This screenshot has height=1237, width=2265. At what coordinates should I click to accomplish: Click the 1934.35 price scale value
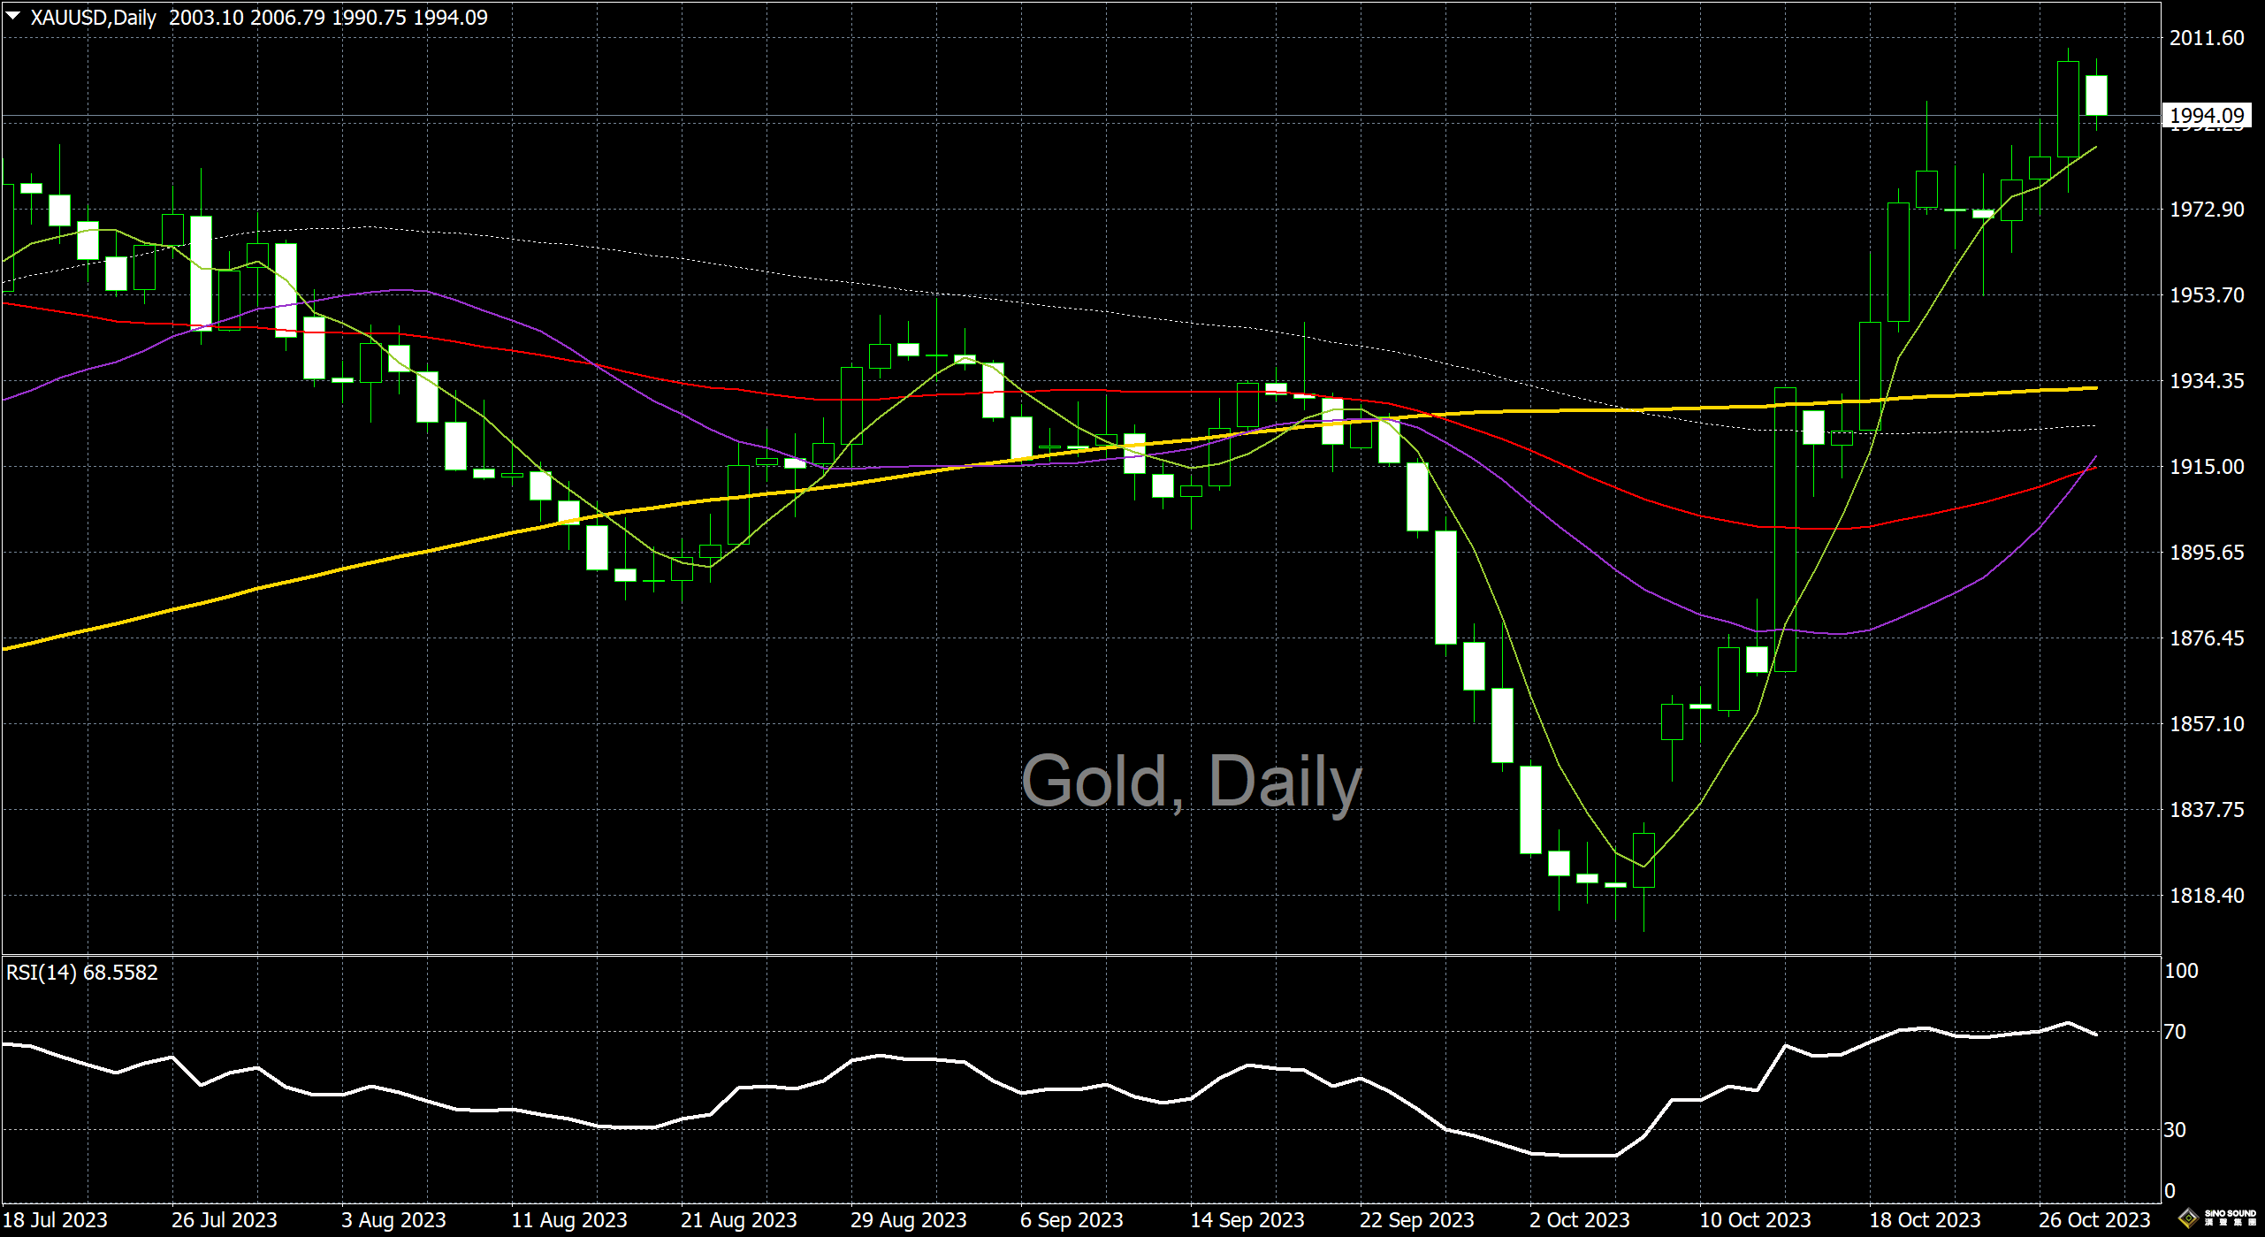(x=2207, y=381)
